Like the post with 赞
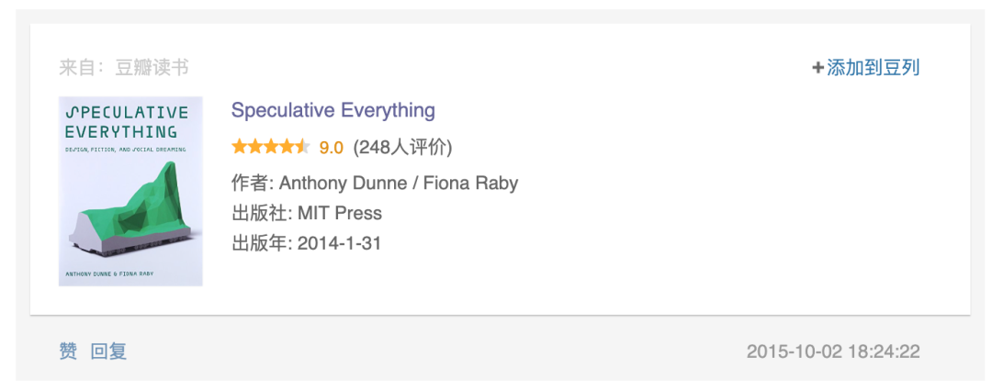 (x=68, y=351)
